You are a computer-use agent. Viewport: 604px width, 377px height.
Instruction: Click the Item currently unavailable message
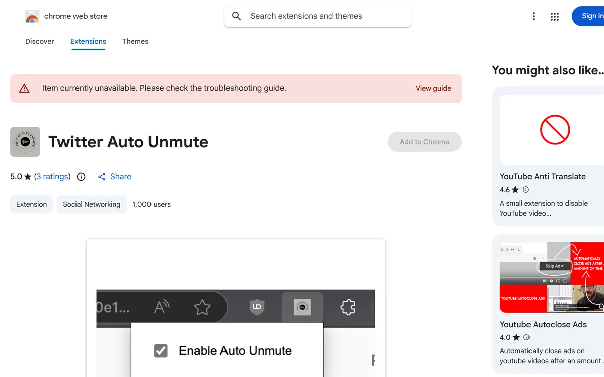(x=164, y=88)
